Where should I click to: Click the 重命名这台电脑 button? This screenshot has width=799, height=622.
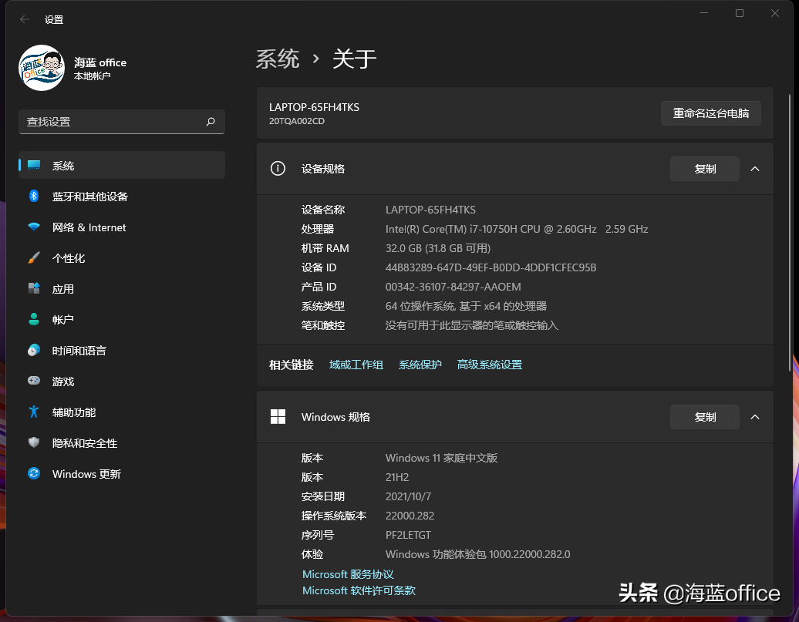[711, 113]
